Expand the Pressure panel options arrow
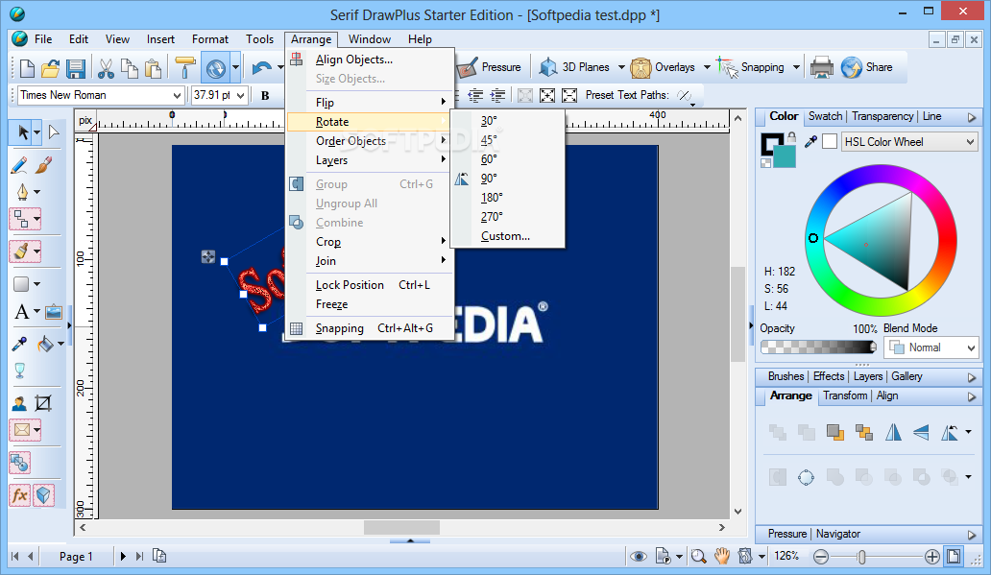 972,535
